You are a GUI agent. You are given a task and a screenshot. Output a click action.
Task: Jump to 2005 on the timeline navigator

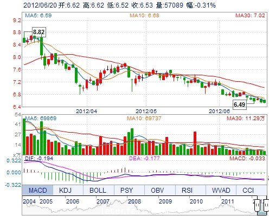point(46,201)
